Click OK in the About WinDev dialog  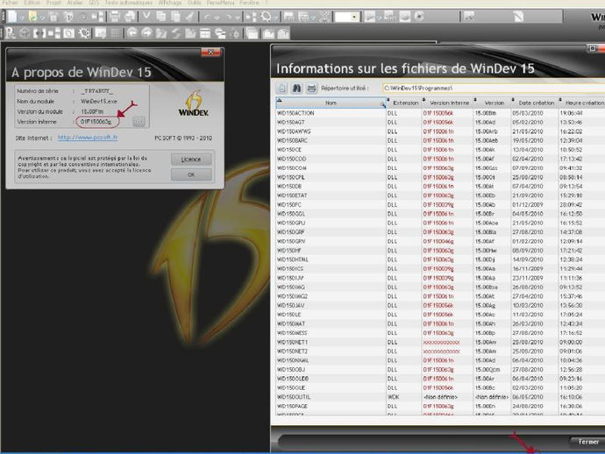pos(191,174)
